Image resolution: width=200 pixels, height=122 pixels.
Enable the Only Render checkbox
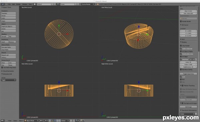pos(181,46)
